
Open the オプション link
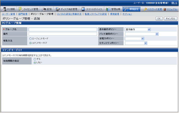point(127,14)
